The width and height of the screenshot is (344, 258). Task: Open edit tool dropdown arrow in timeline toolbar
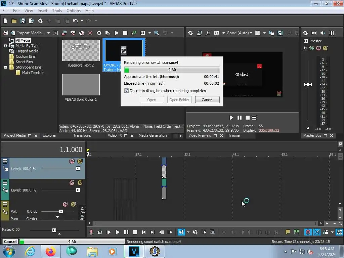pos(188,232)
